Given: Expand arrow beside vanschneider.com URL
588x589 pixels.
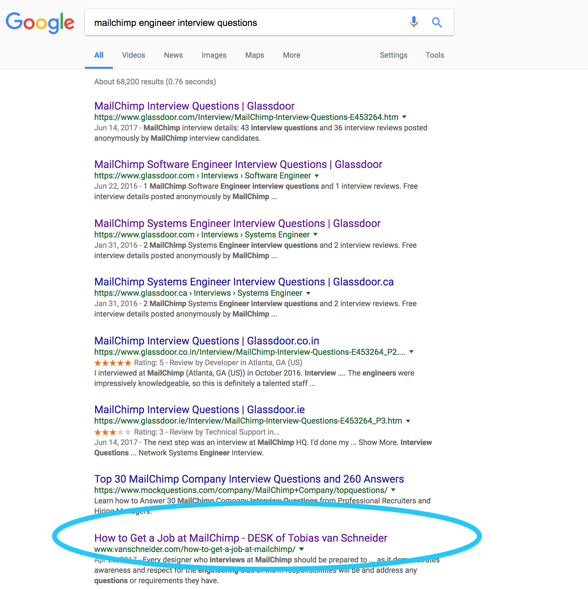Looking at the screenshot, I should (x=301, y=549).
